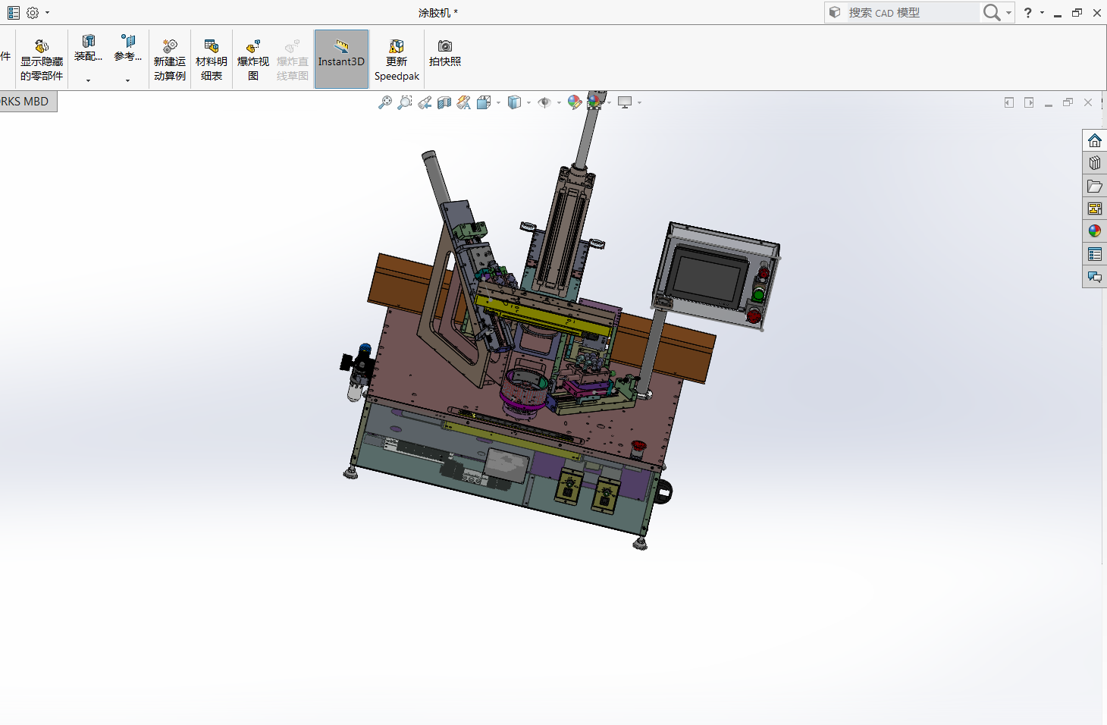Expand the View Settings dropdown arrow
Viewport: 1107px width, 725px height.
pos(639,102)
